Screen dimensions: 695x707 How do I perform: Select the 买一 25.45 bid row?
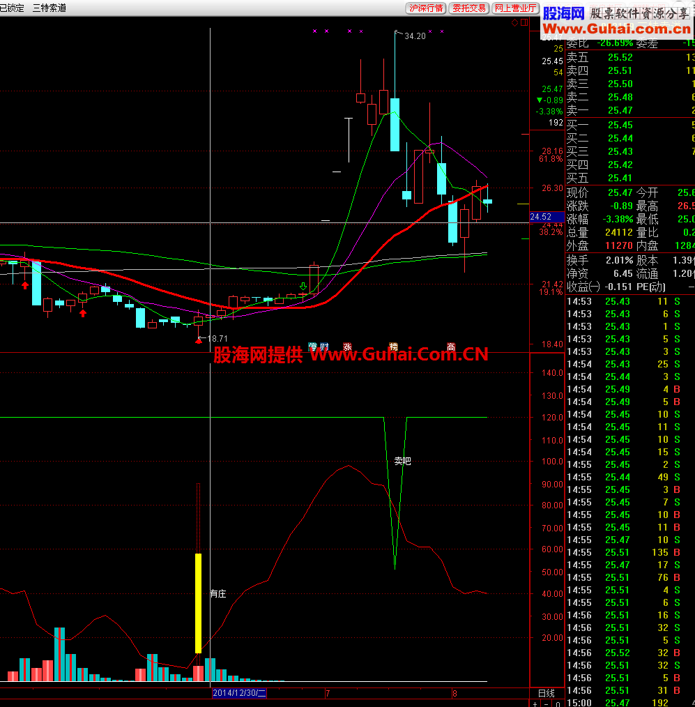click(x=630, y=125)
